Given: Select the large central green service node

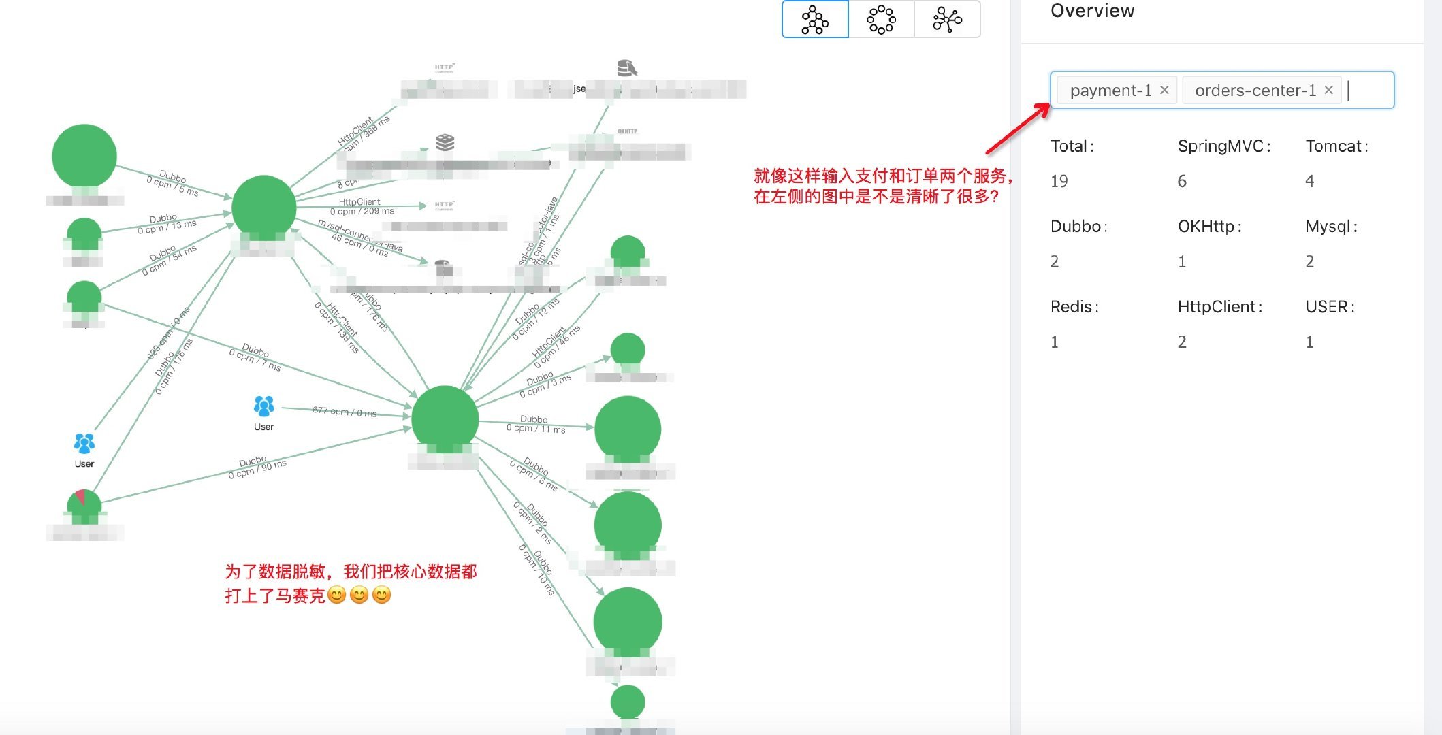Looking at the screenshot, I should click(x=445, y=419).
